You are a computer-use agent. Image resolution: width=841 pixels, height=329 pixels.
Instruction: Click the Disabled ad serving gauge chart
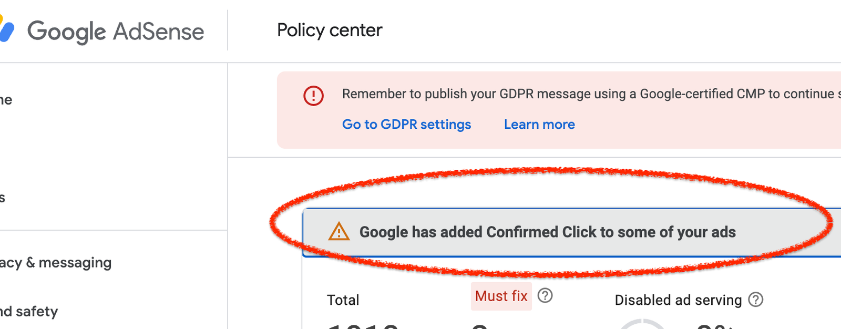click(x=642, y=324)
